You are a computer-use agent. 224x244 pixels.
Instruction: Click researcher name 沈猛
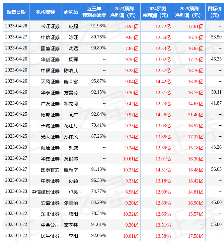pos(73,48)
